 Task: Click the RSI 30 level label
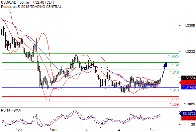click(x=193, y=124)
